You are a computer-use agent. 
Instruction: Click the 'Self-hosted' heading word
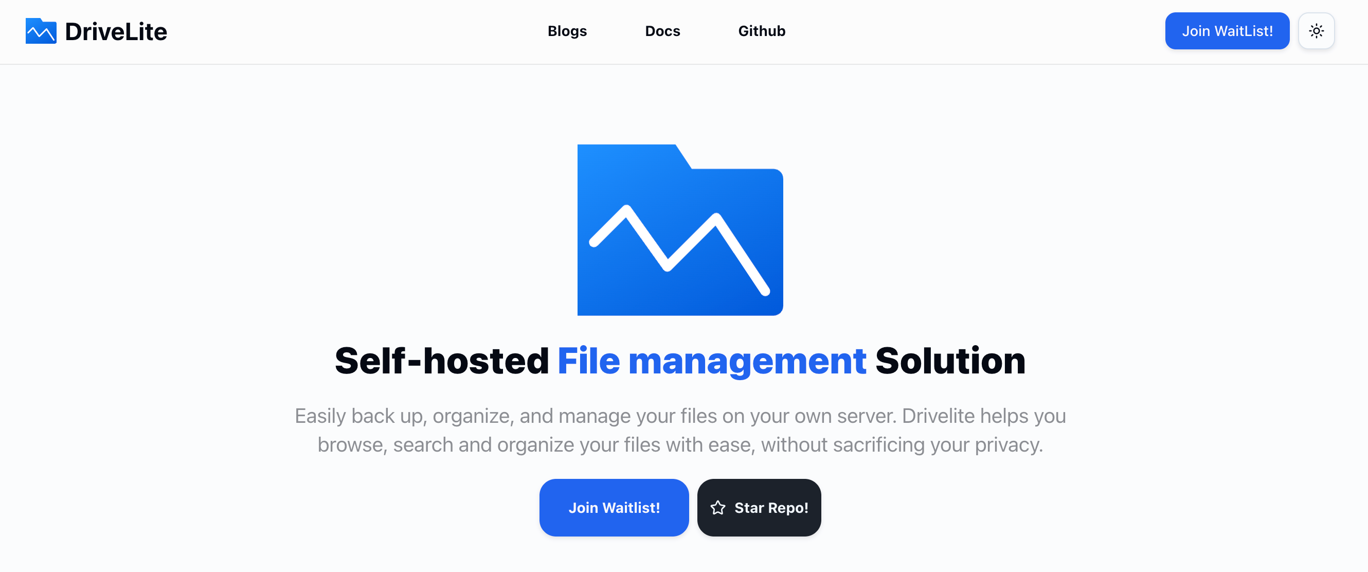441,361
